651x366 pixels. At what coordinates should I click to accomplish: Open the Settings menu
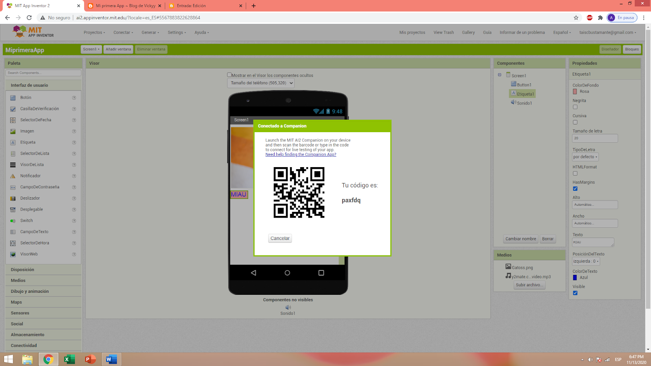click(x=177, y=33)
